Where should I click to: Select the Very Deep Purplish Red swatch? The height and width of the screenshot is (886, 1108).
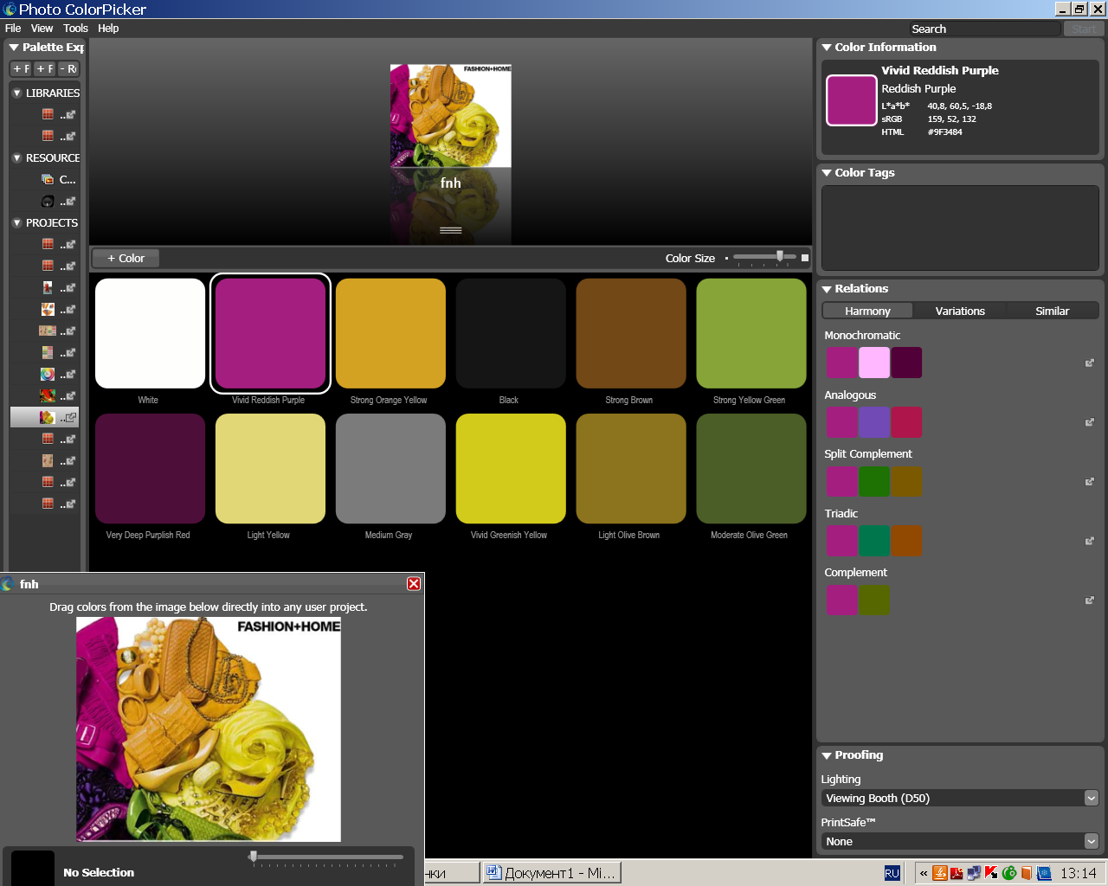pos(150,468)
